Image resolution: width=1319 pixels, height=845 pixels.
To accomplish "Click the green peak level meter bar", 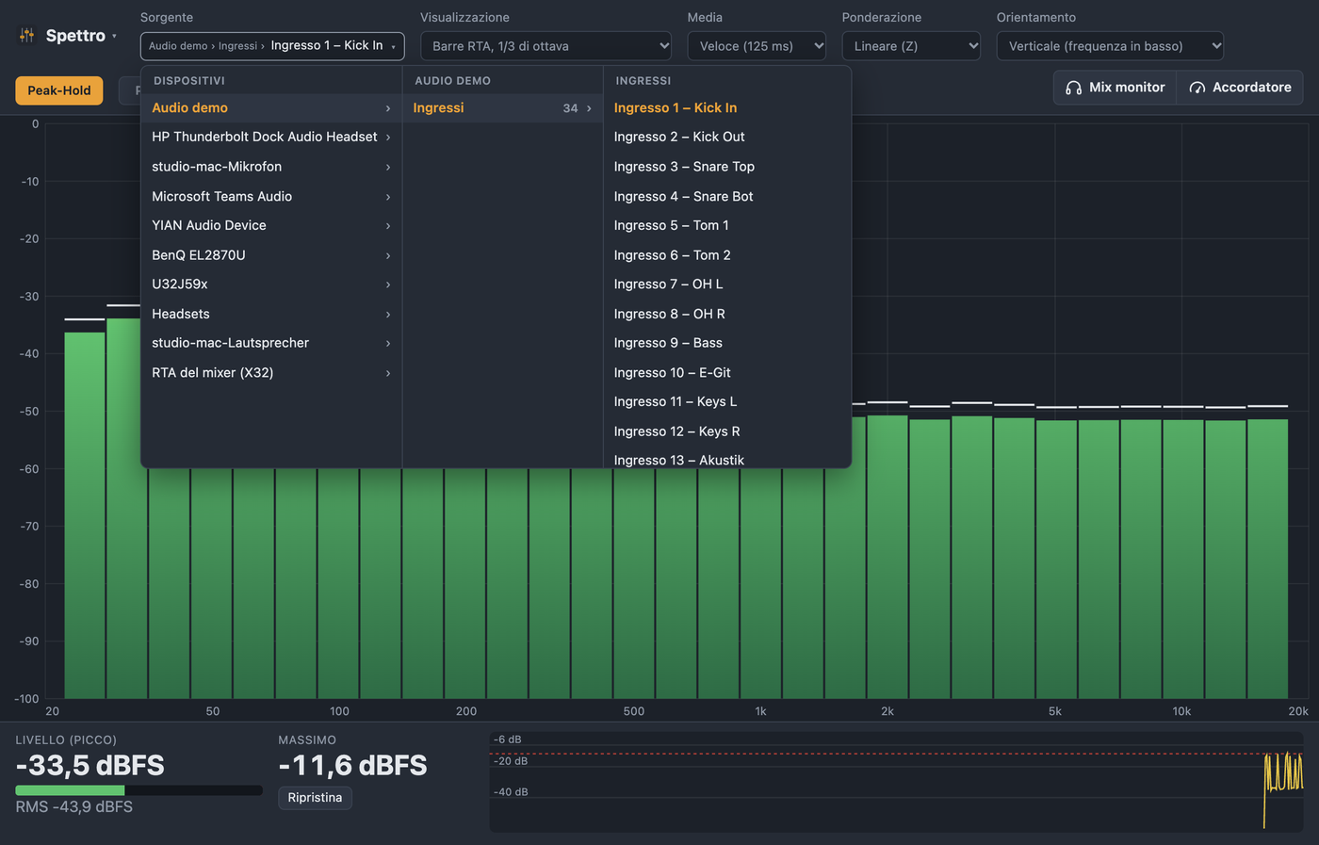I will coord(71,790).
